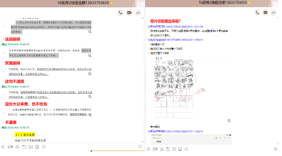Expand the three-dot menu in right chat header
This screenshot has width=282, height=156.
(274, 13)
